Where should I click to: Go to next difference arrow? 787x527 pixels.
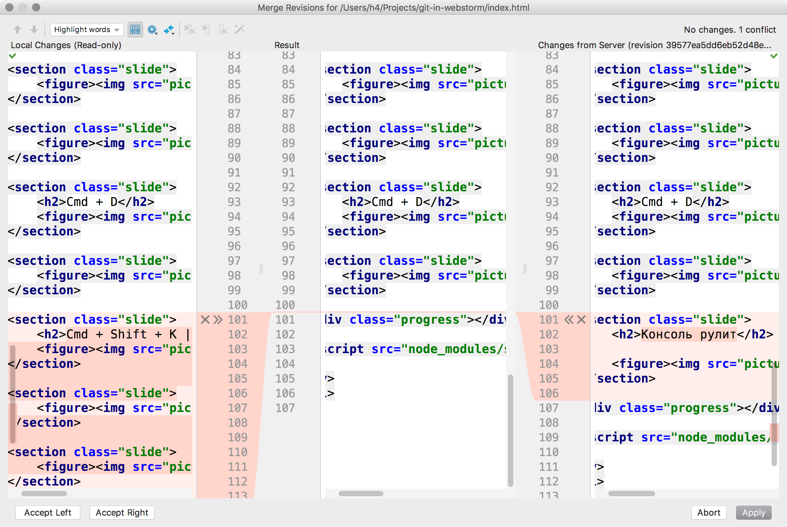(x=34, y=29)
